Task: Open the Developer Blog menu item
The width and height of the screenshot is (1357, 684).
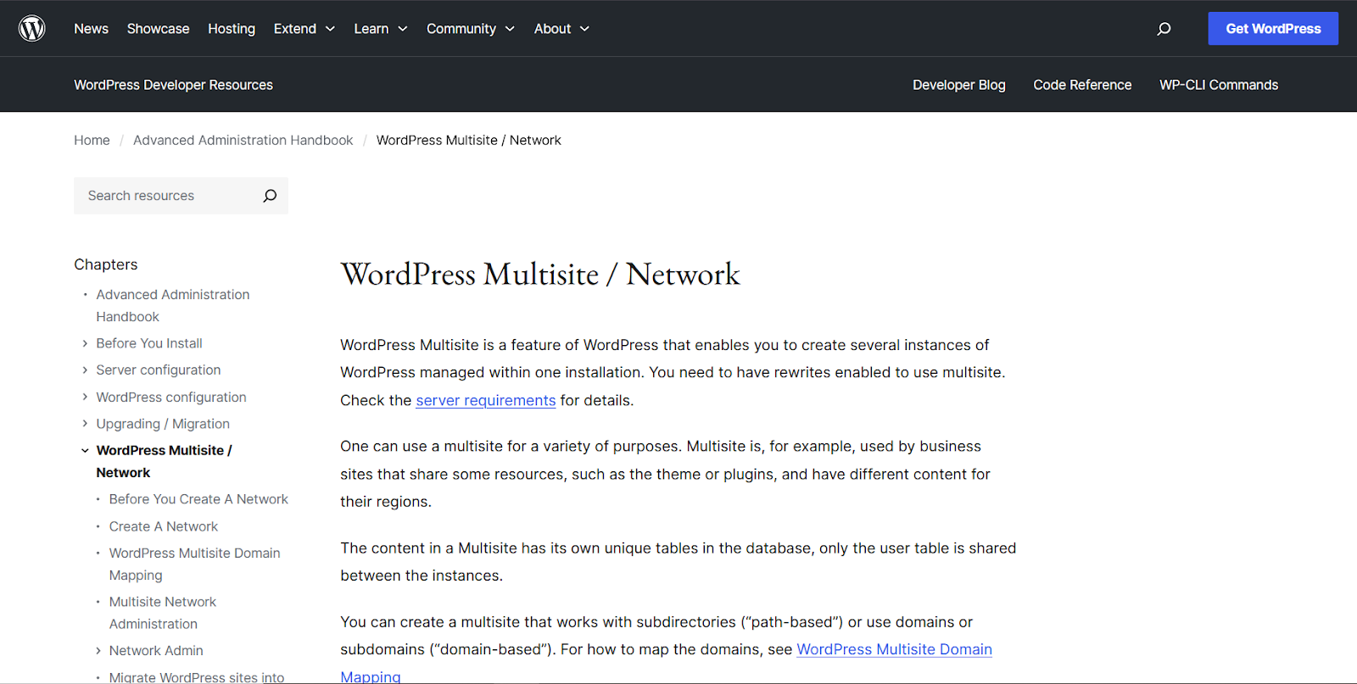Action: 959,85
